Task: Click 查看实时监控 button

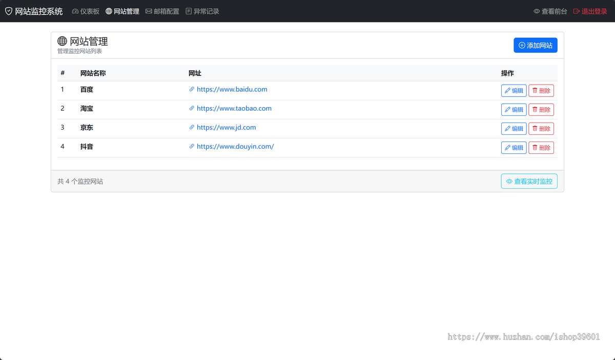Action: (x=529, y=182)
